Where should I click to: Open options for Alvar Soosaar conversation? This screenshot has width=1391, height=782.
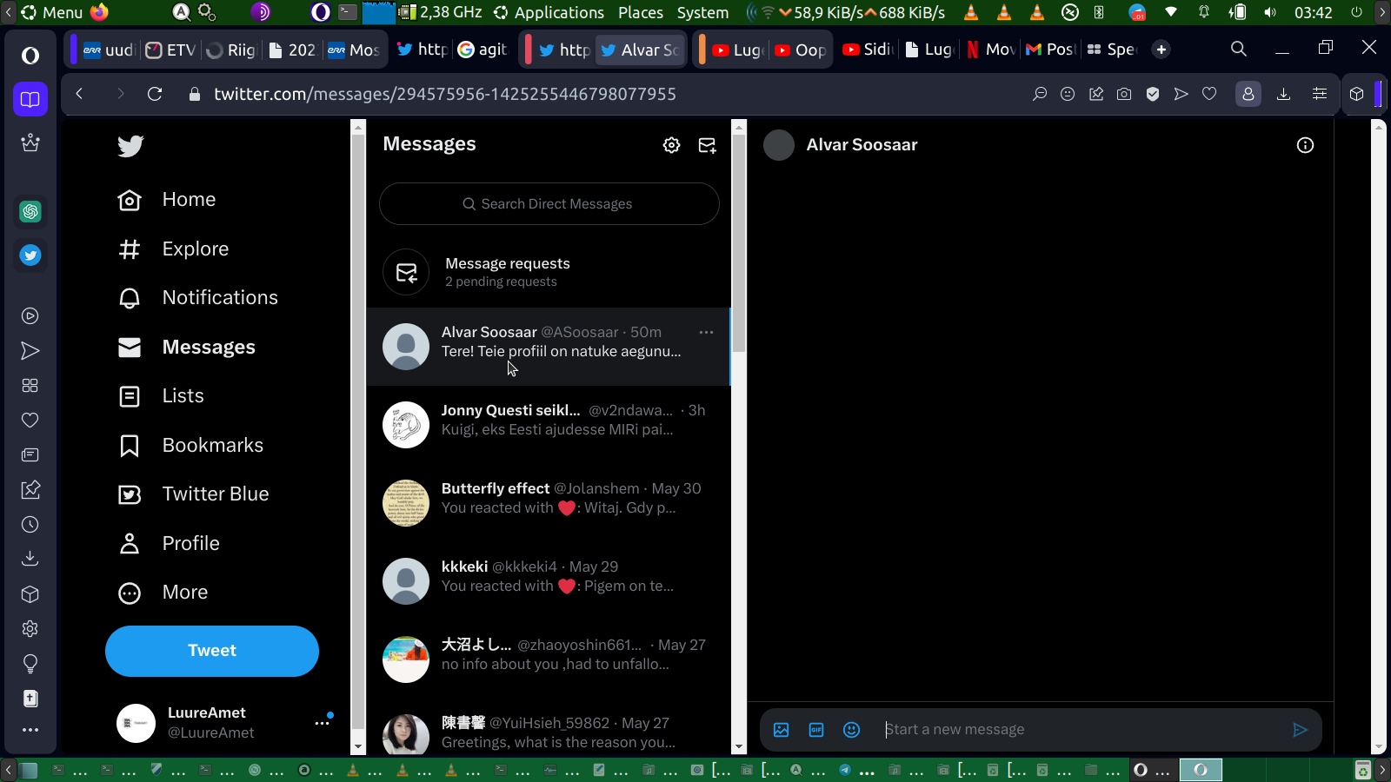pyautogui.click(x=706, y=332)
